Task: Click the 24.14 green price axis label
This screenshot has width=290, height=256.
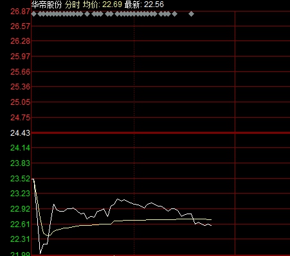Action: click(x=20, y=148)
